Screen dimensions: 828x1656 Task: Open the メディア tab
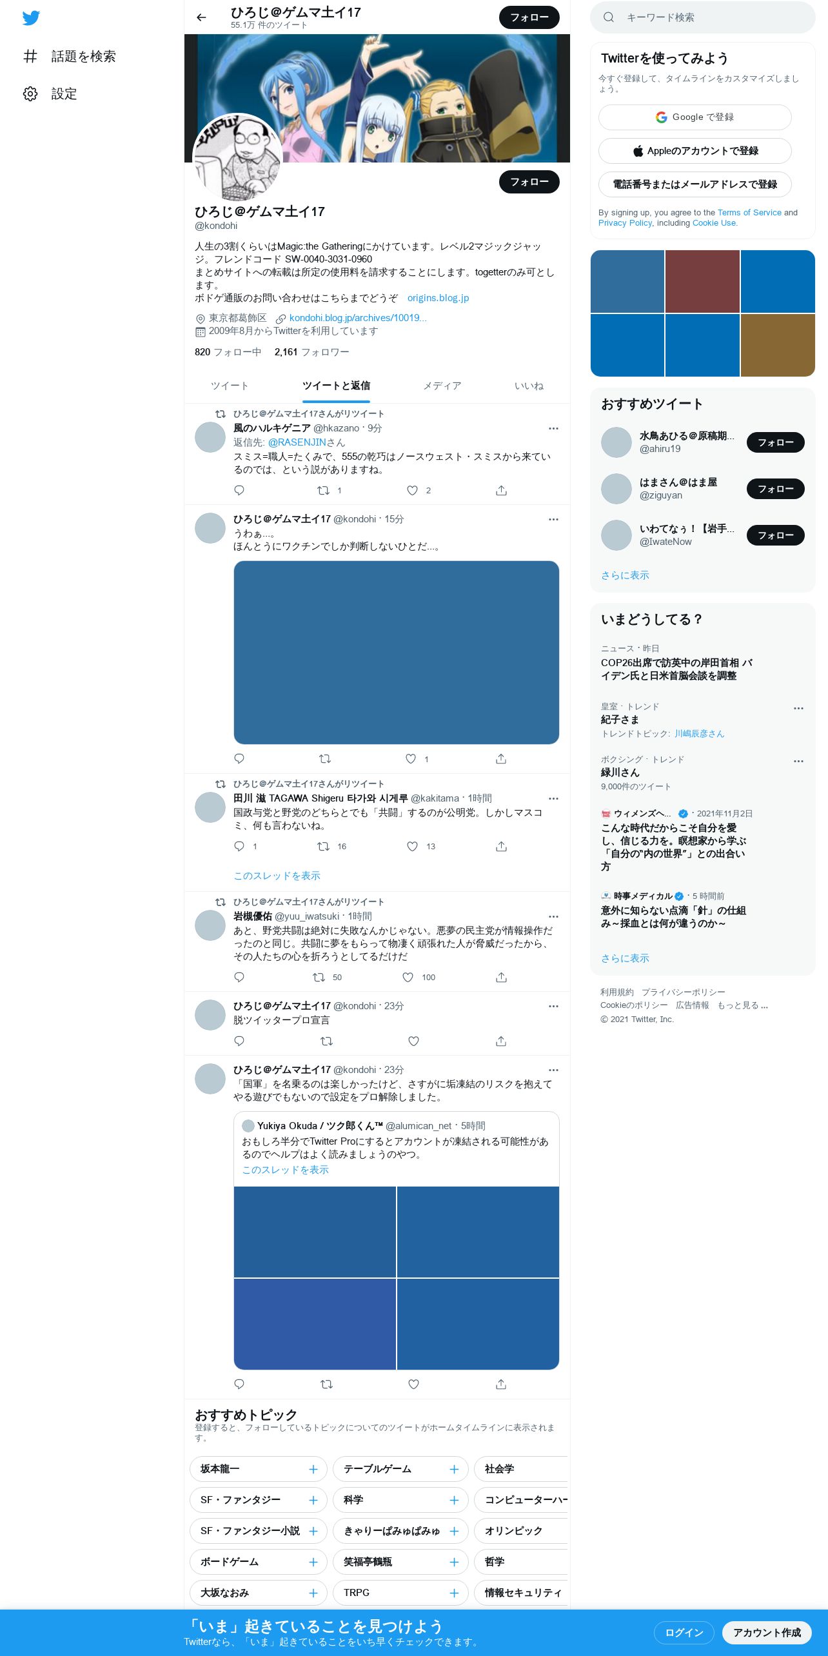pos(442,386)
